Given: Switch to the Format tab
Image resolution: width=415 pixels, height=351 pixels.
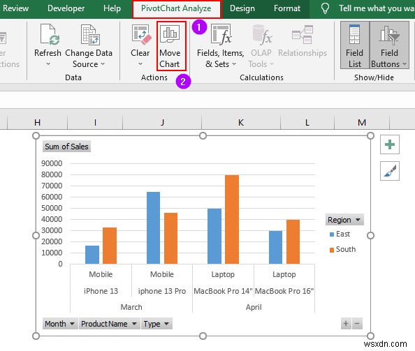Looking at the screenshot, I should tap(287, 8).
